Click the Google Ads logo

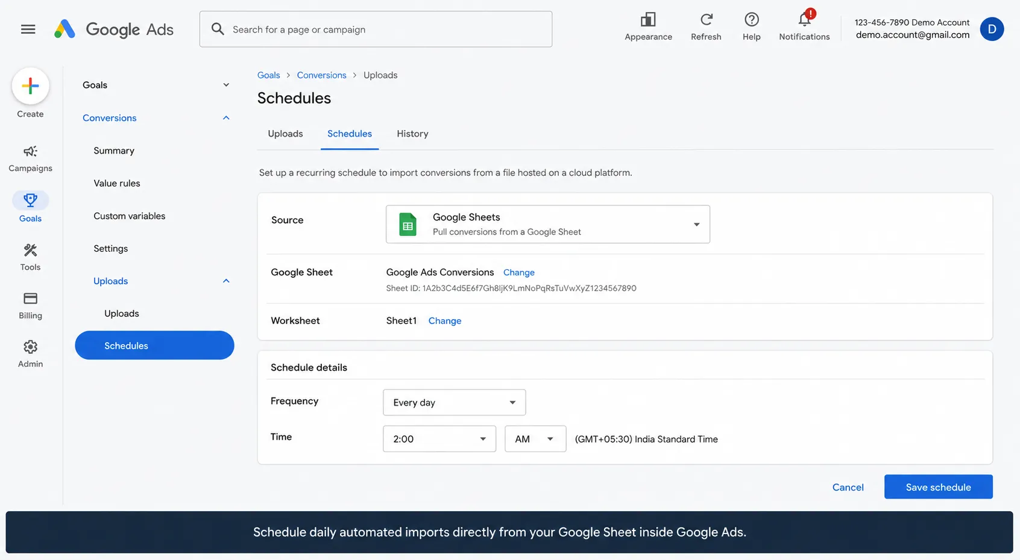pos(113,29)
